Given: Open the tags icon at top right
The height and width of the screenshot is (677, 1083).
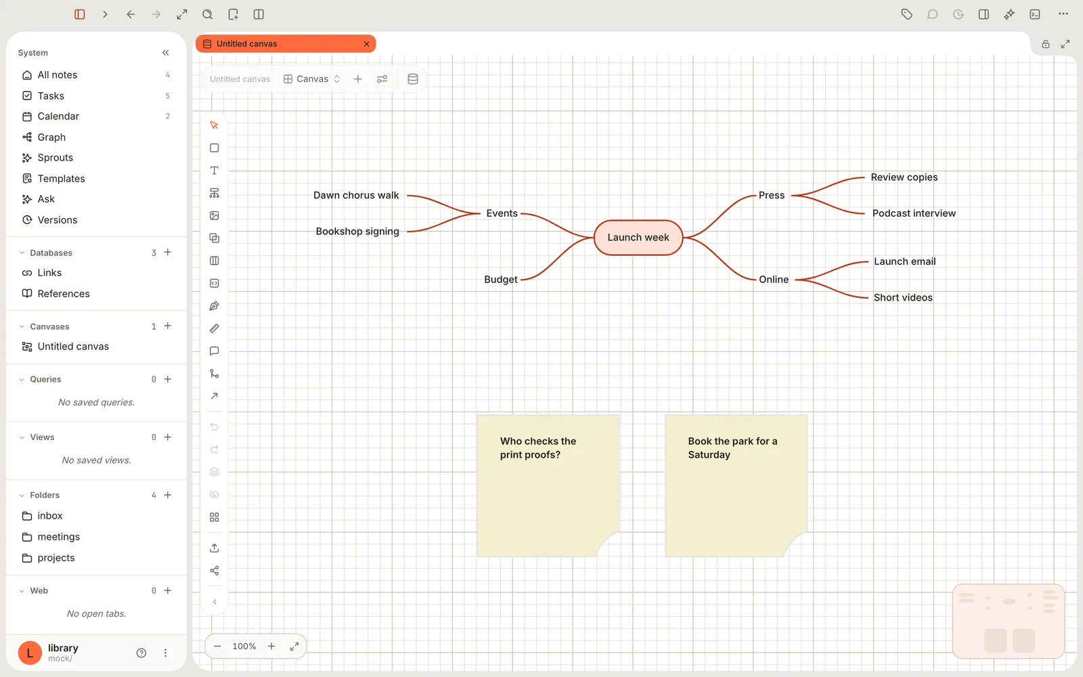Looking at the screenshot, I should (x=907, y=14).
